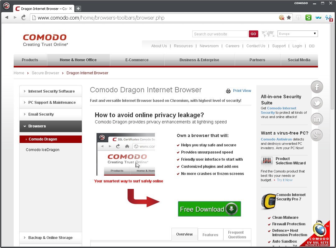Click the Try it Now link

285,180
